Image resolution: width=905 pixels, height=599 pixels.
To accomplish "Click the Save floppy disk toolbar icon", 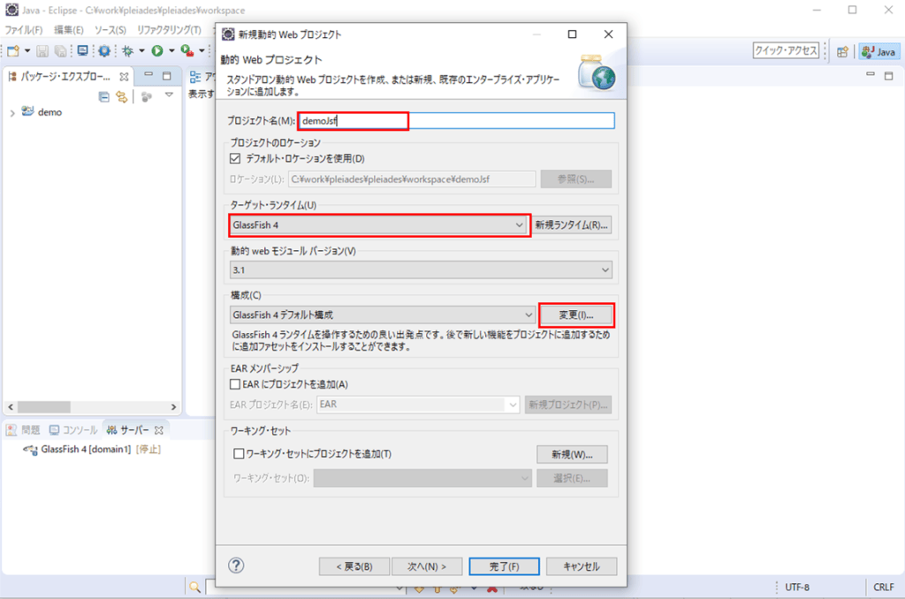I will pyautogui.click(x=42, y=51).
